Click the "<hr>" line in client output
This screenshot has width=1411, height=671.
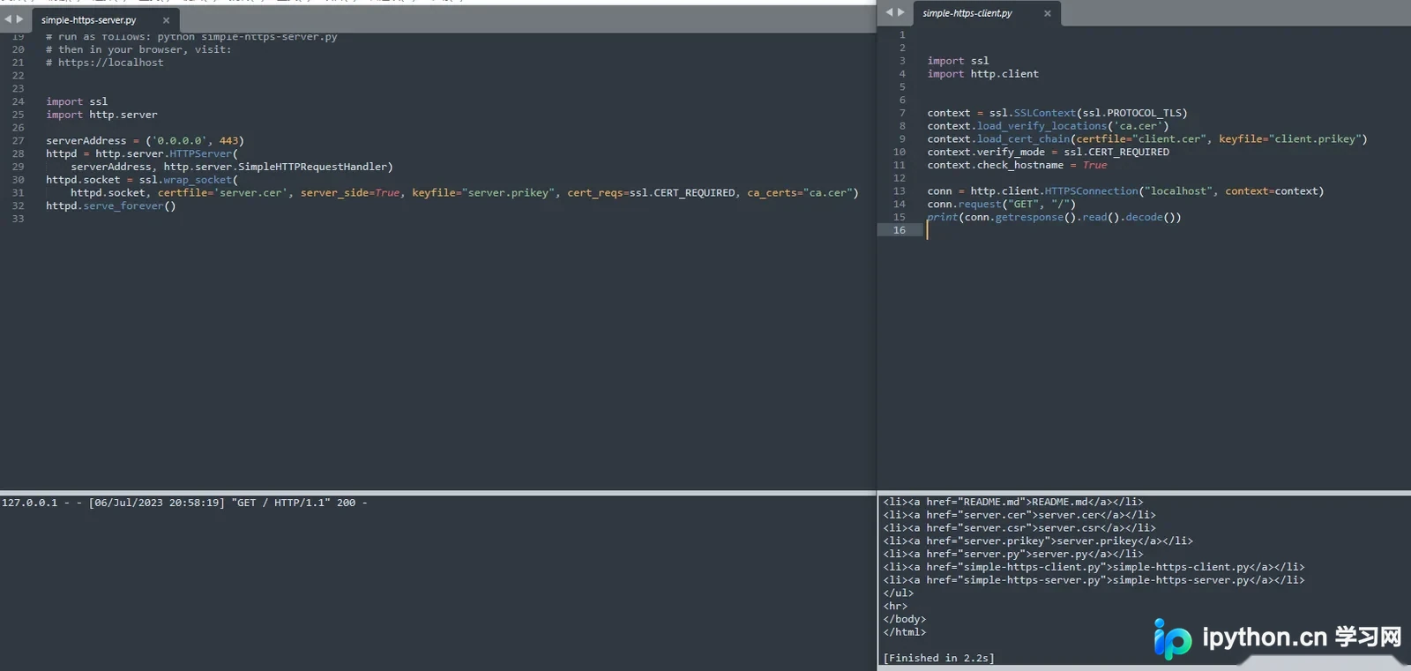coord(895,606)
